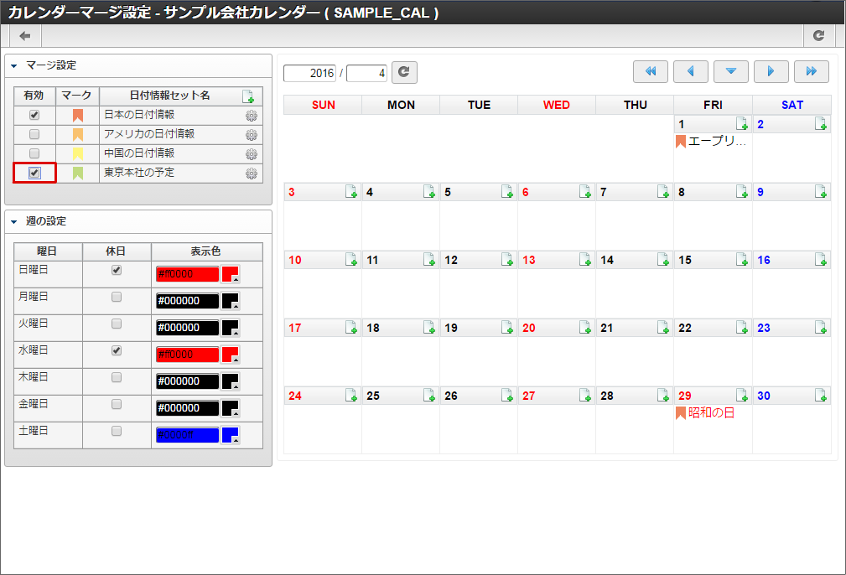Add a new date info set in the table header
The height and width of the screenshot is (575, 846).
[247, 96]
